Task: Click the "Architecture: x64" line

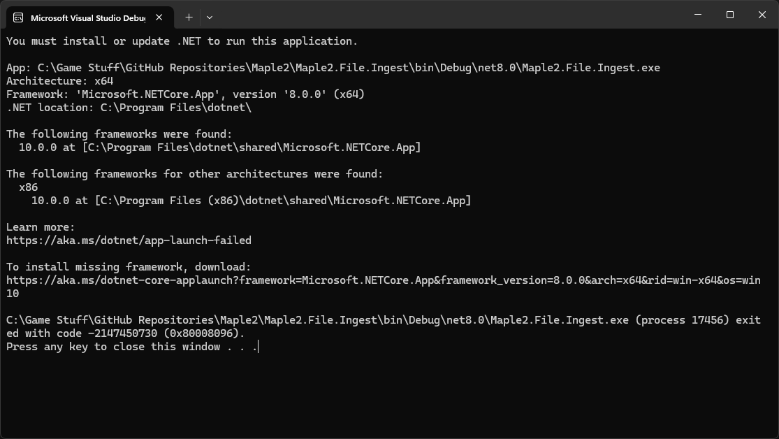Action: point(60,81)
